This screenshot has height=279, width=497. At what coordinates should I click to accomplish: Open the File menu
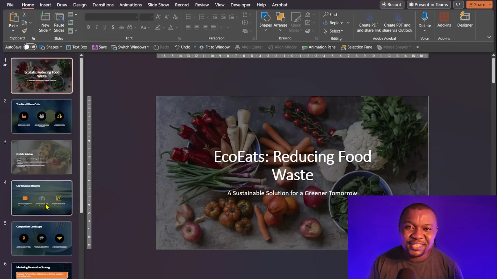pyautogui.click(x=10, y=5)
